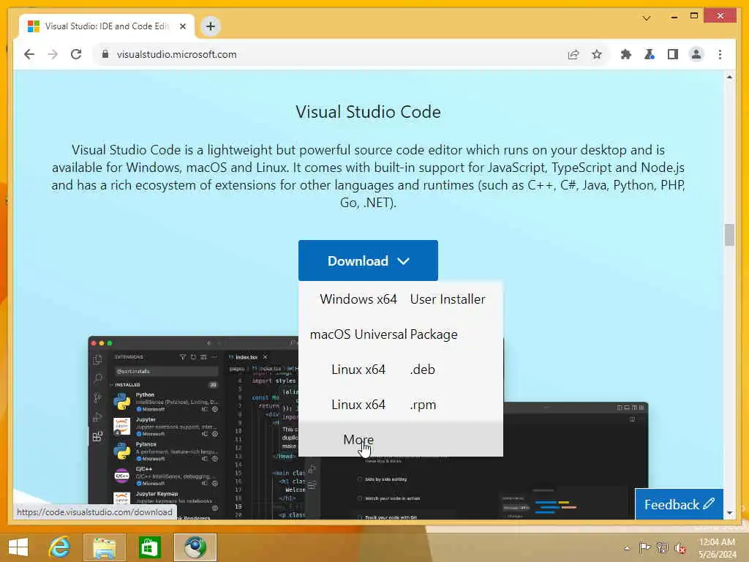Image resolution: width=749 pixels, height=562 pixels.
Task: Launch Internet Explorer from taskbar
Action: coord(60,547)
